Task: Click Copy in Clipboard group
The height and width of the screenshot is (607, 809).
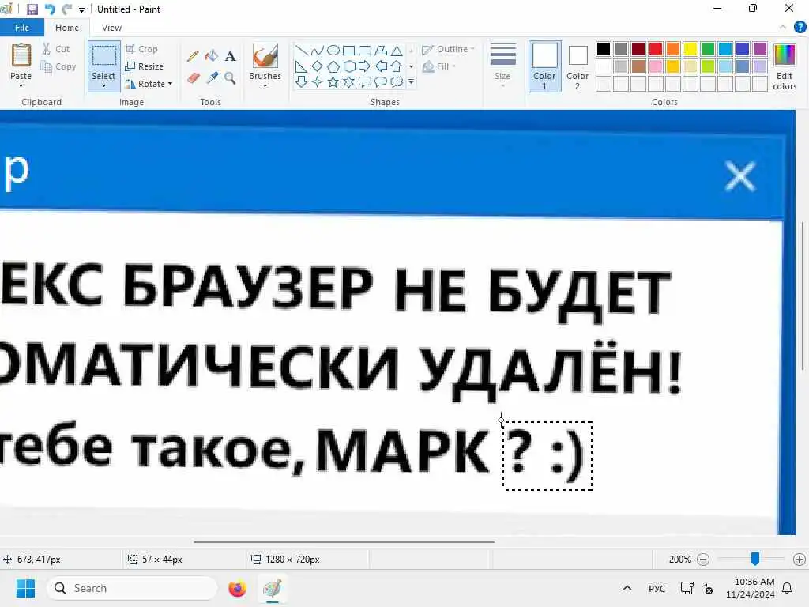Action: (x=58, y=66)
